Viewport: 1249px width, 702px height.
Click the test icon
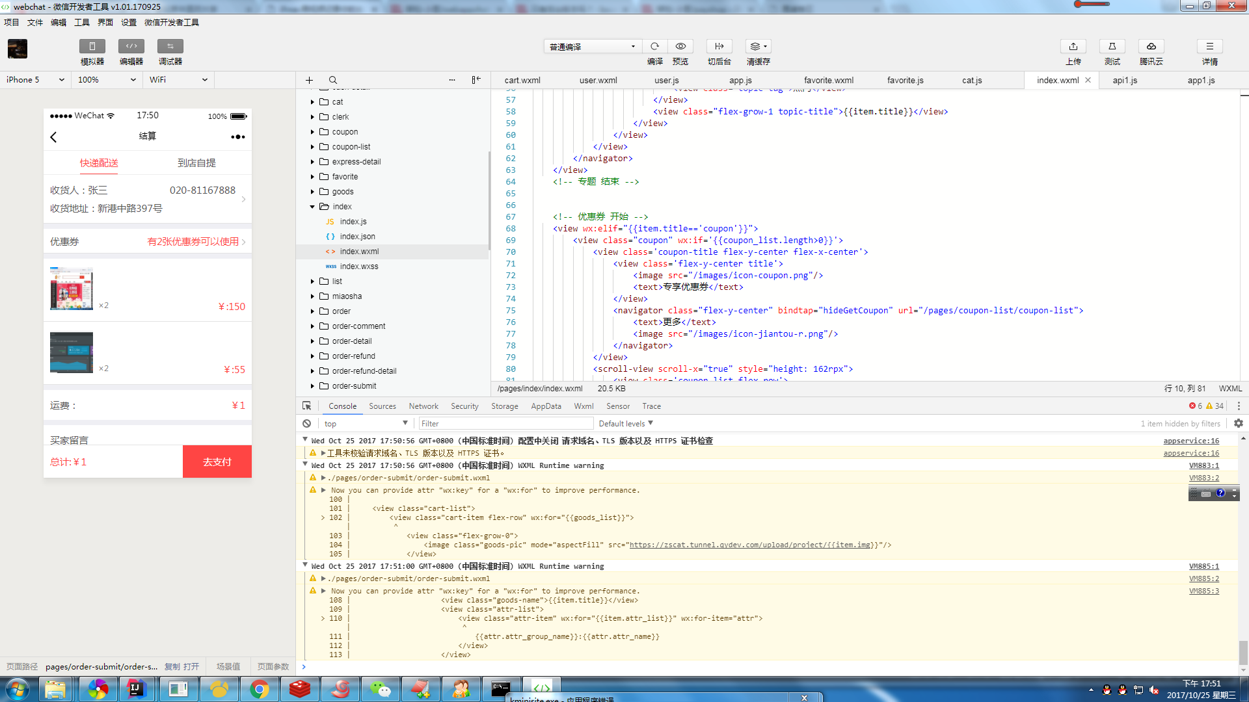(x=1112, y=46)
